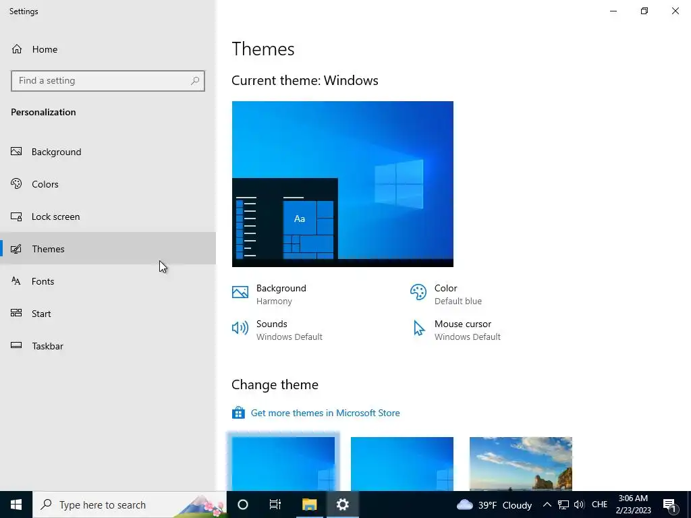Image resolution: width=691 pixels, height=518 pixels.
Task: Open Background personalization page
Action: (108, 152)
